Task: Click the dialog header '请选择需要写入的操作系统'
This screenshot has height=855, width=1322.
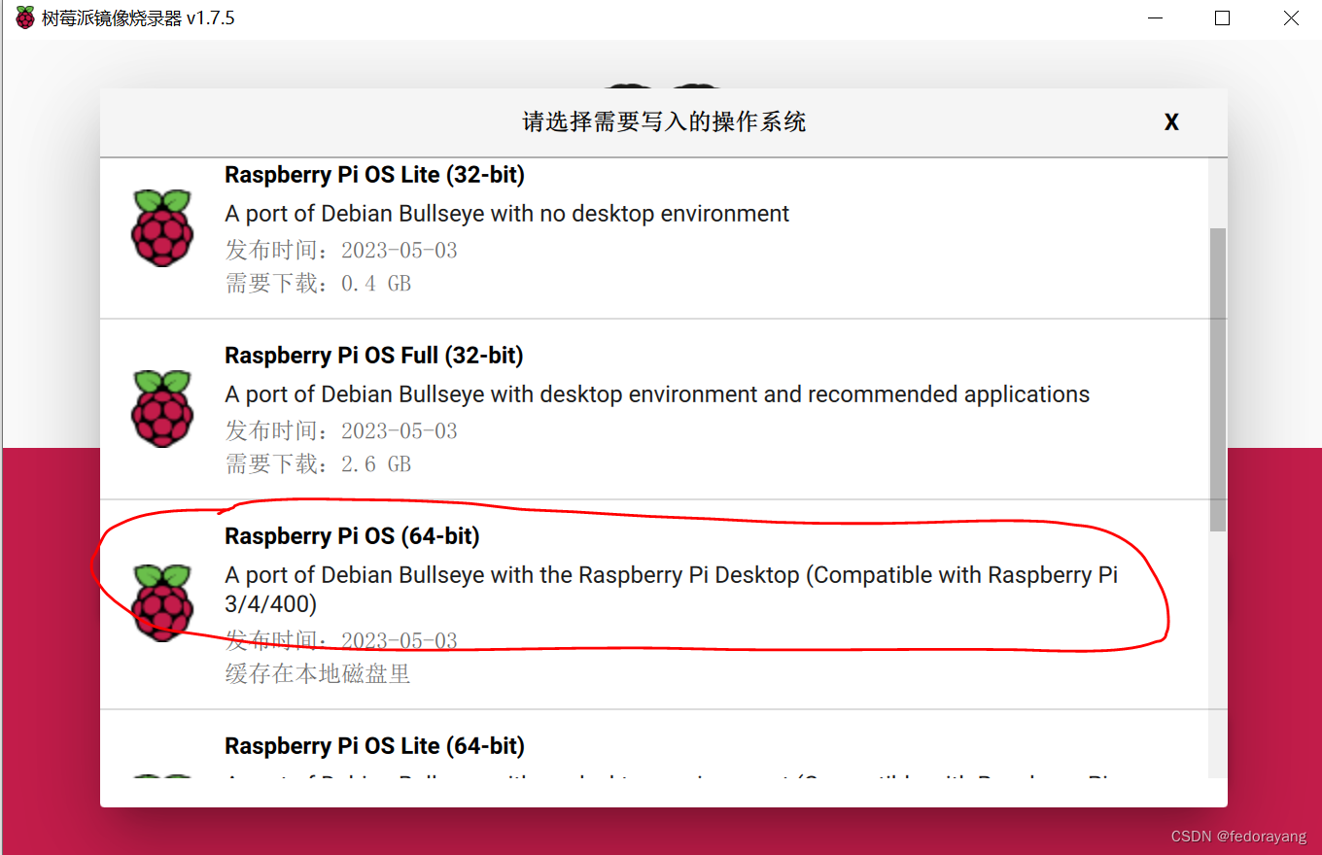Action: (x=664, y=122)
